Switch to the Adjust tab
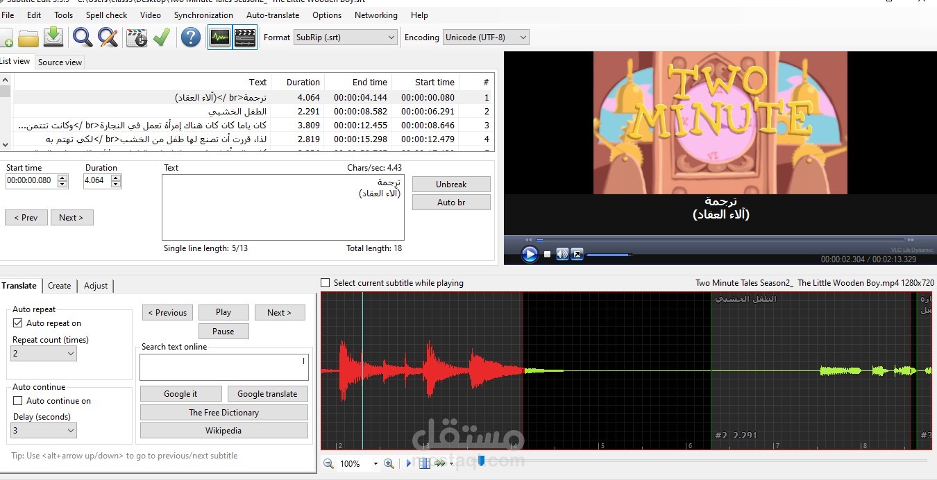 [96, 286]
